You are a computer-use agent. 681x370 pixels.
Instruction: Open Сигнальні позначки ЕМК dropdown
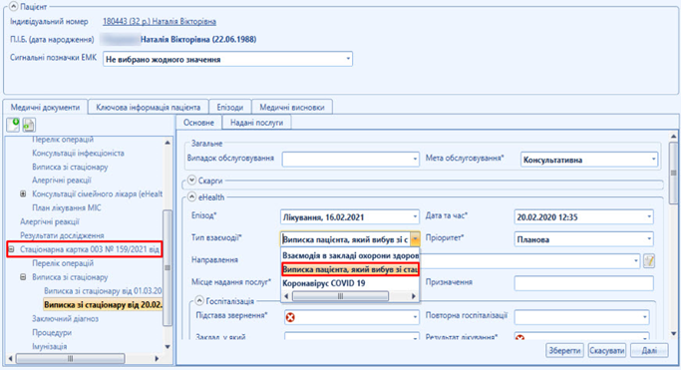point(348,59)
